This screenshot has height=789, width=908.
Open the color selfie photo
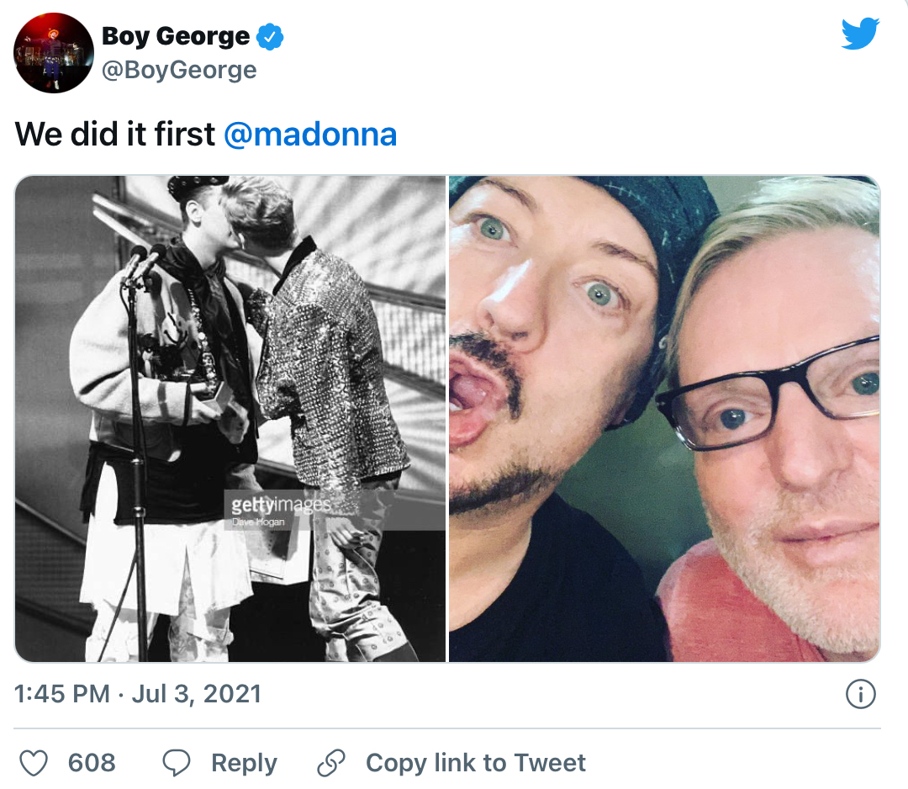(665, 418)
